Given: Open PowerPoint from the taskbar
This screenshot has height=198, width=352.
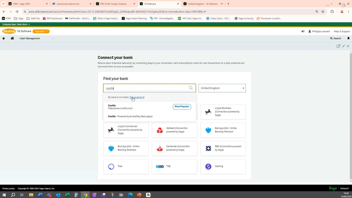Looking at the screenshot, I should (139, 195).
